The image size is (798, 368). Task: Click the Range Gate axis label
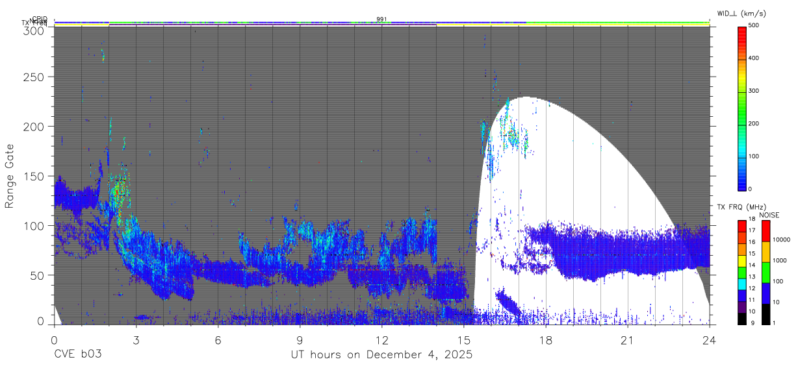pos(10,176)
